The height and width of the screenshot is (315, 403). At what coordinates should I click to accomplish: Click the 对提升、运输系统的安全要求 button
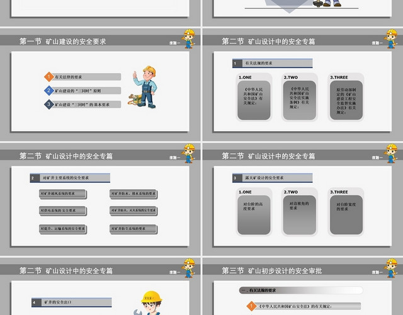click(x=62, y=229)
